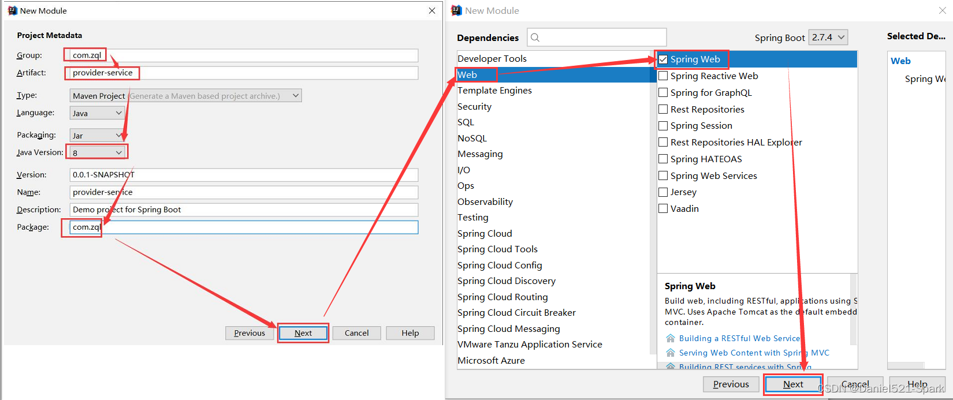Enable Rest Repositories checkbox
Image resolution: width=953 pixels, height=400 pixels.
point(663,109)
